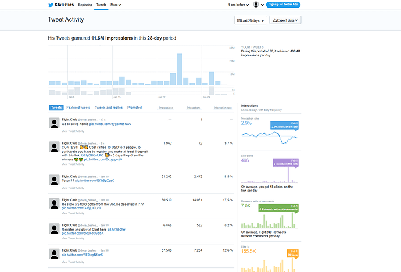Click the Tweet Activity page heading
This screenshot has width=401, height=272.
click(x=66, y=19)
